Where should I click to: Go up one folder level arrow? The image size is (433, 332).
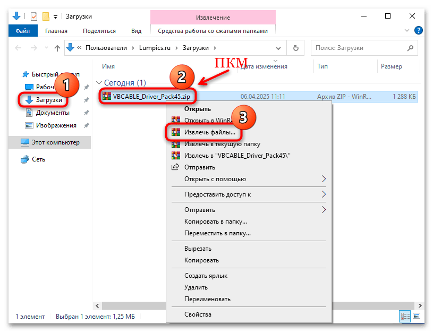[x=57, y=48]
